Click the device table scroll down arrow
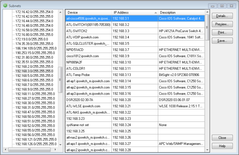This screenshot has width=239, height=155. 207,150
